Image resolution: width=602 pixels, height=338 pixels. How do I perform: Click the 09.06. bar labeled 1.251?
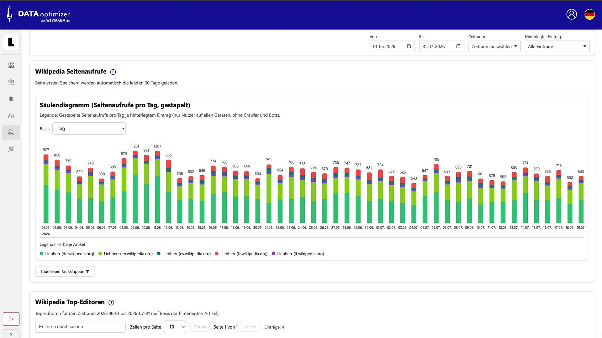coord(135,187)
